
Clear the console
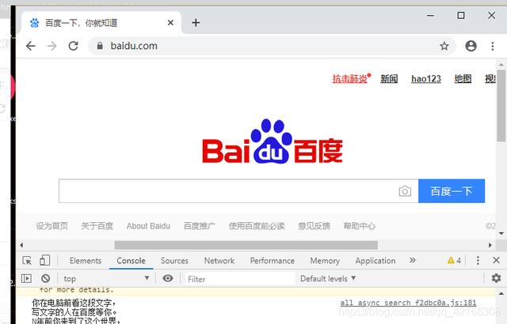click(46, 278)
